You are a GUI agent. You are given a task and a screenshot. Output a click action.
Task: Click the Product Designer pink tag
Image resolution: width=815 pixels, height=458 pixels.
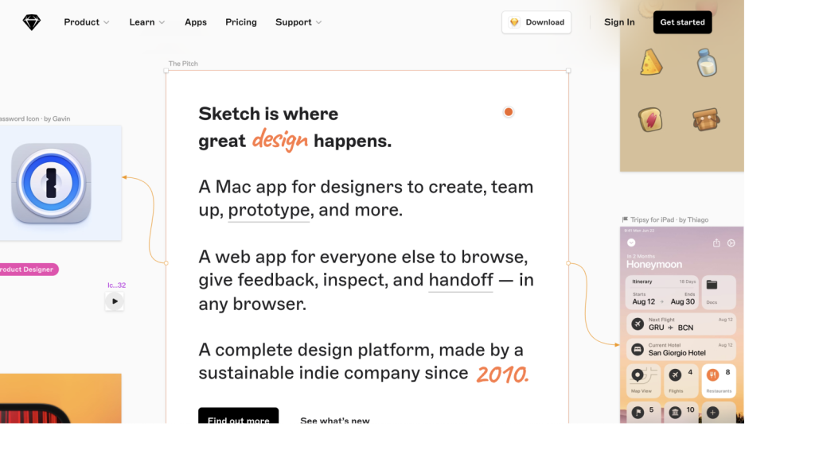[x=29, y=269]
